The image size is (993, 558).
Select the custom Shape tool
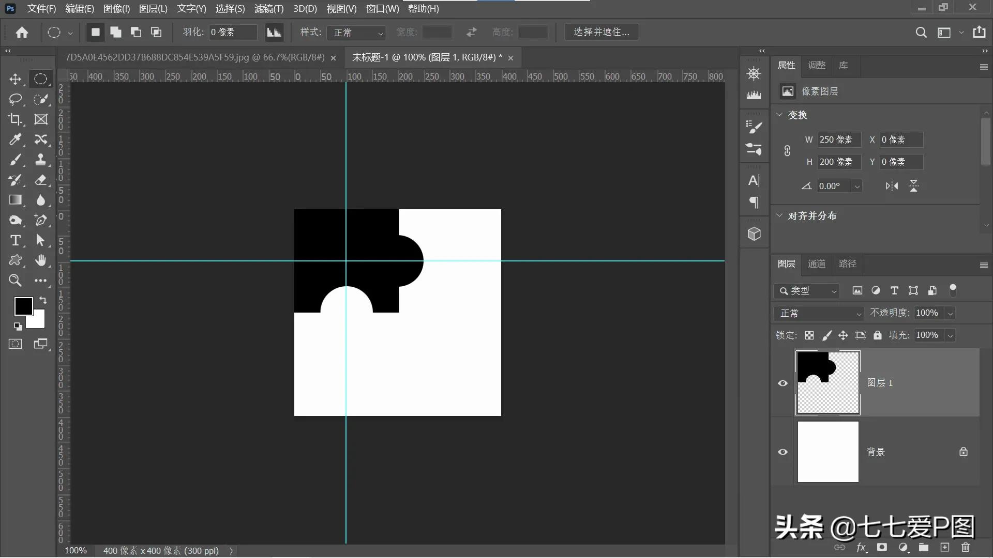point(15,260)
